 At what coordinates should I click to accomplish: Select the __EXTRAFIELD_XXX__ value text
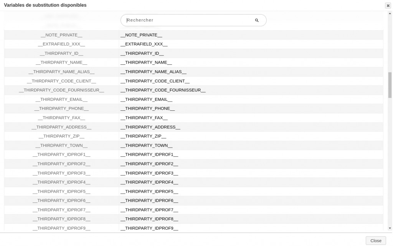coord(144,44)
